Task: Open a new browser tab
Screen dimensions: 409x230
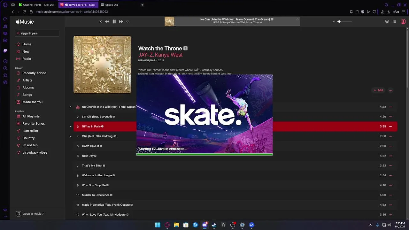Action: tap(142, 5)
